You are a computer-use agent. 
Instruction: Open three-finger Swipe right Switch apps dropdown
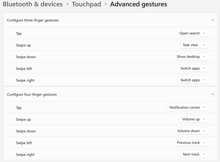(x=193, y=80)
